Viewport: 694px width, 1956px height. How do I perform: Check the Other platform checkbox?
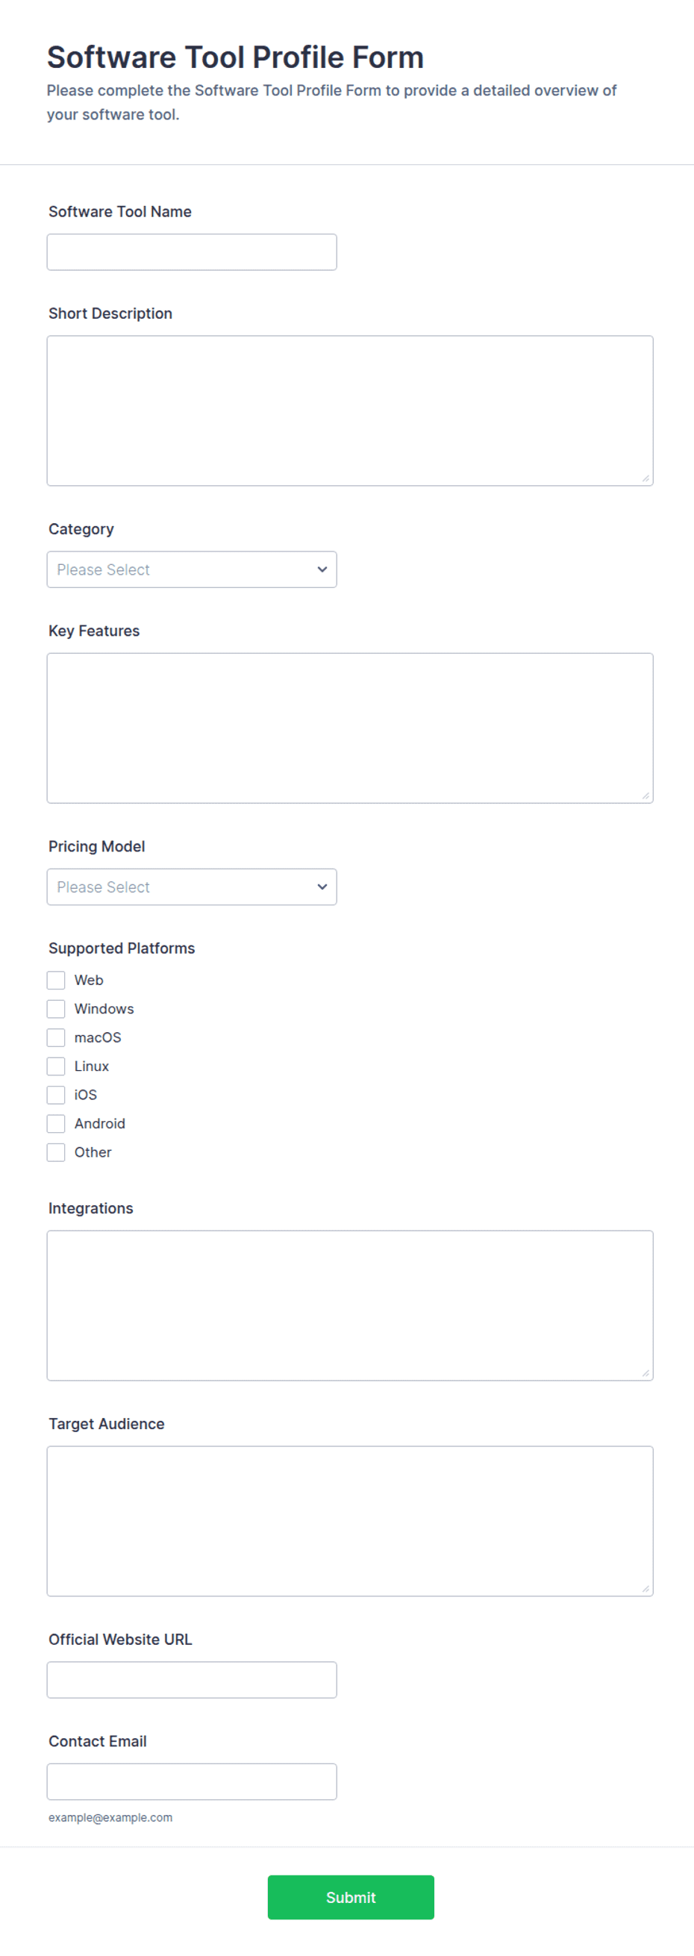pyautogui.click(x=56, y=1153)
